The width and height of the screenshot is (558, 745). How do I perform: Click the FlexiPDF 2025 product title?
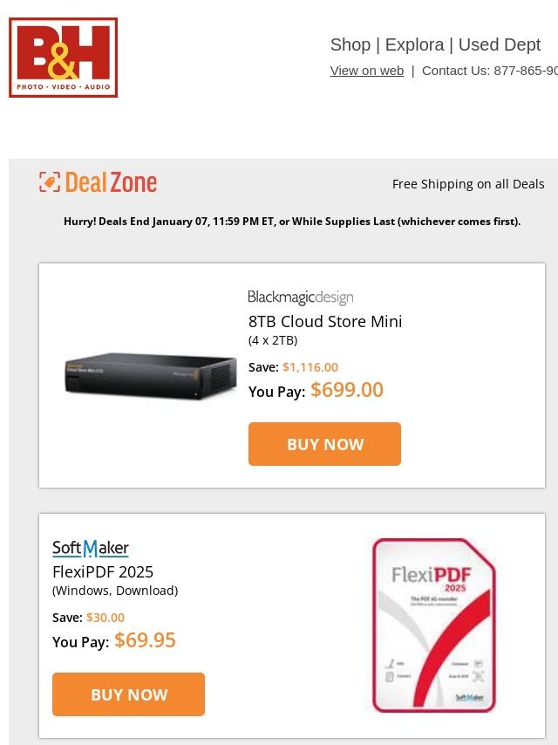[x=103, y=572]
